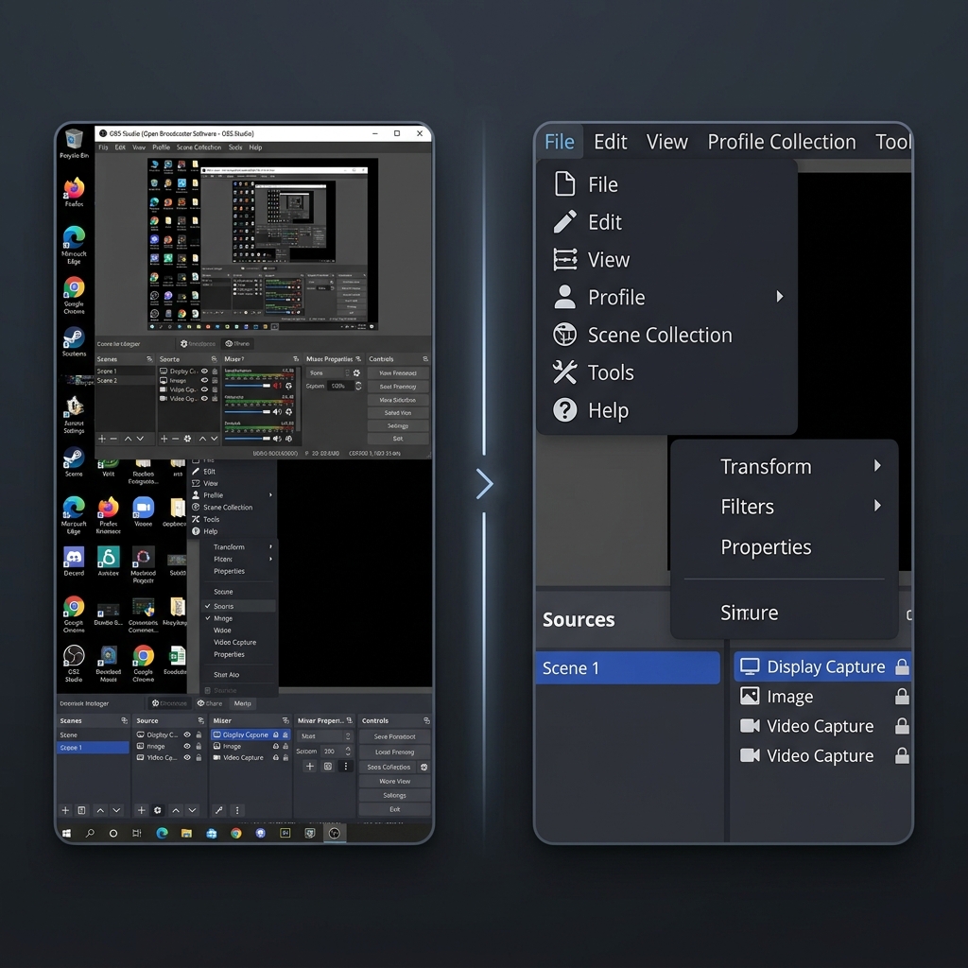Expand Profile submenu arrow in enlarged menu
This screenshot has height=968, width=968.
click(x=780, y=296)
